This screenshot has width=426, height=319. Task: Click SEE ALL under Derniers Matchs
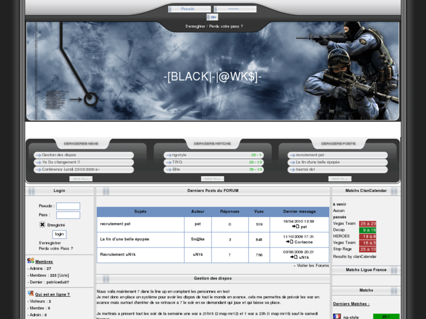tap(213, 179)
